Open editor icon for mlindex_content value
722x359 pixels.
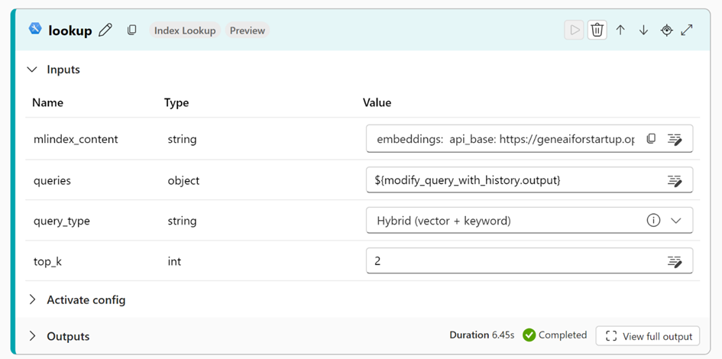[x=675, y=139]
